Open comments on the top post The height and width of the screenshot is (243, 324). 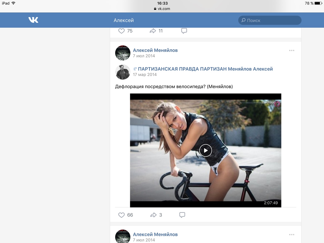tap(184, 31)
